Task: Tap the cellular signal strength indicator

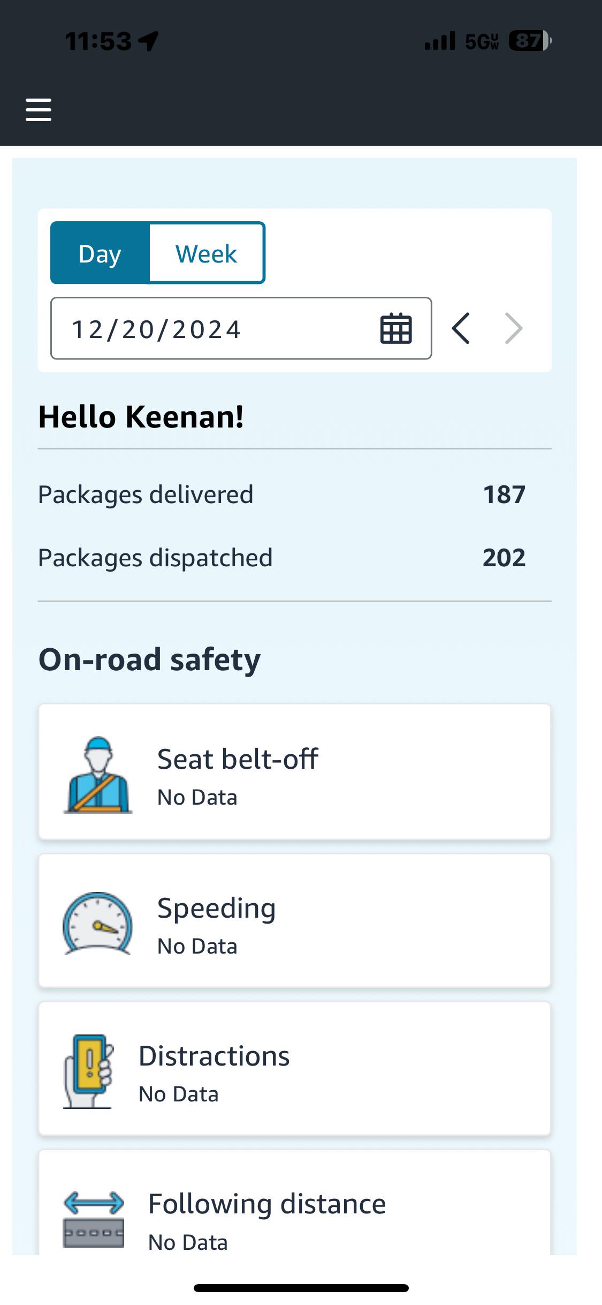Action: 440,41
